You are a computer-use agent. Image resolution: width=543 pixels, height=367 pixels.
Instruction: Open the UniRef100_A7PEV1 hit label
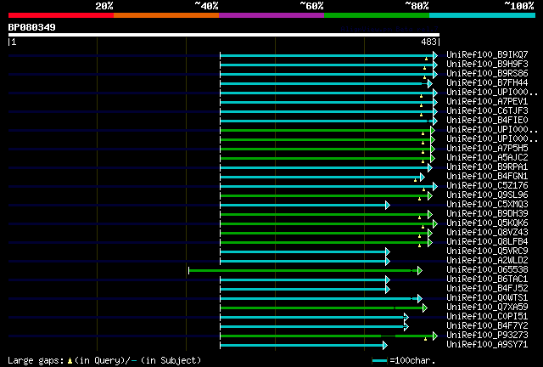click(487, 102)
